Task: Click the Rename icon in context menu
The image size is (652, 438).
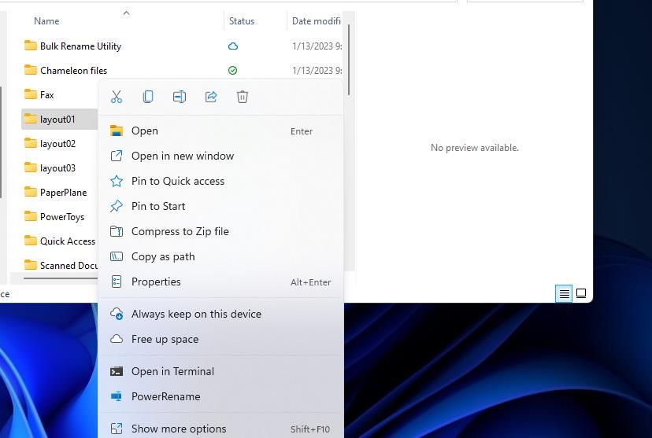Action: pos(180,97)
